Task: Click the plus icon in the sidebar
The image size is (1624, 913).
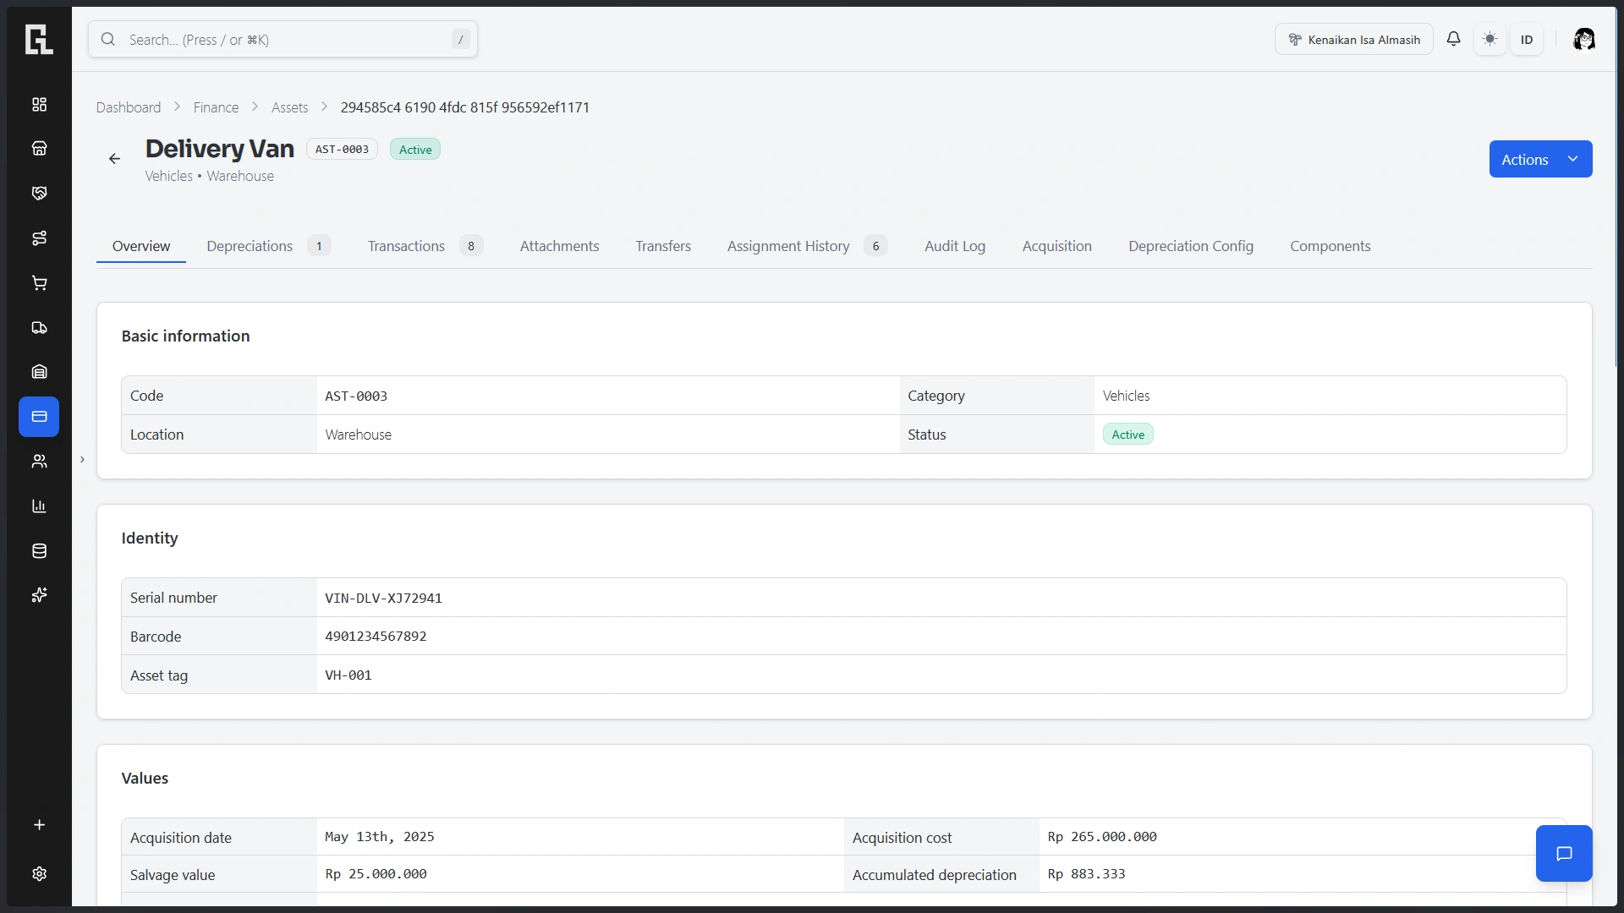Action: (x=39, y=825)
